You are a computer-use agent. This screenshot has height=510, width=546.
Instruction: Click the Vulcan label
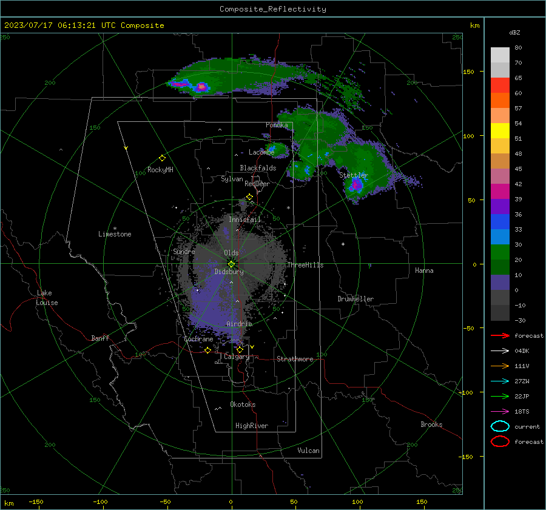(309, 451)
